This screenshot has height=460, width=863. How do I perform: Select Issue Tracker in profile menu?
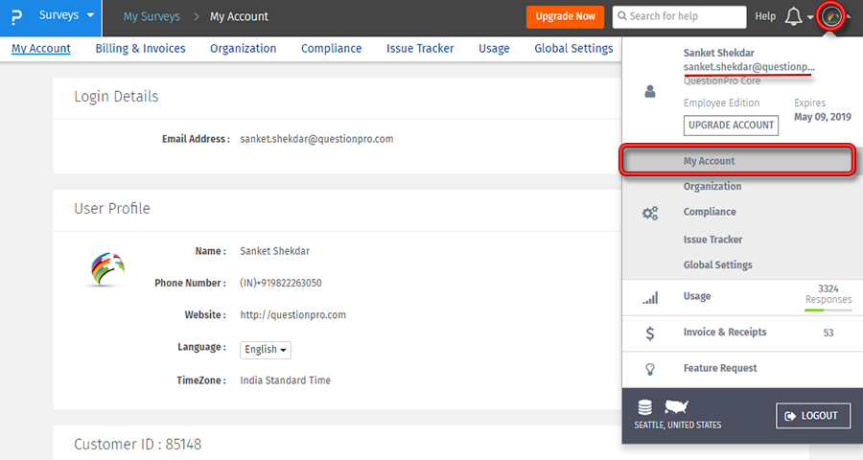tap(712, 240)
